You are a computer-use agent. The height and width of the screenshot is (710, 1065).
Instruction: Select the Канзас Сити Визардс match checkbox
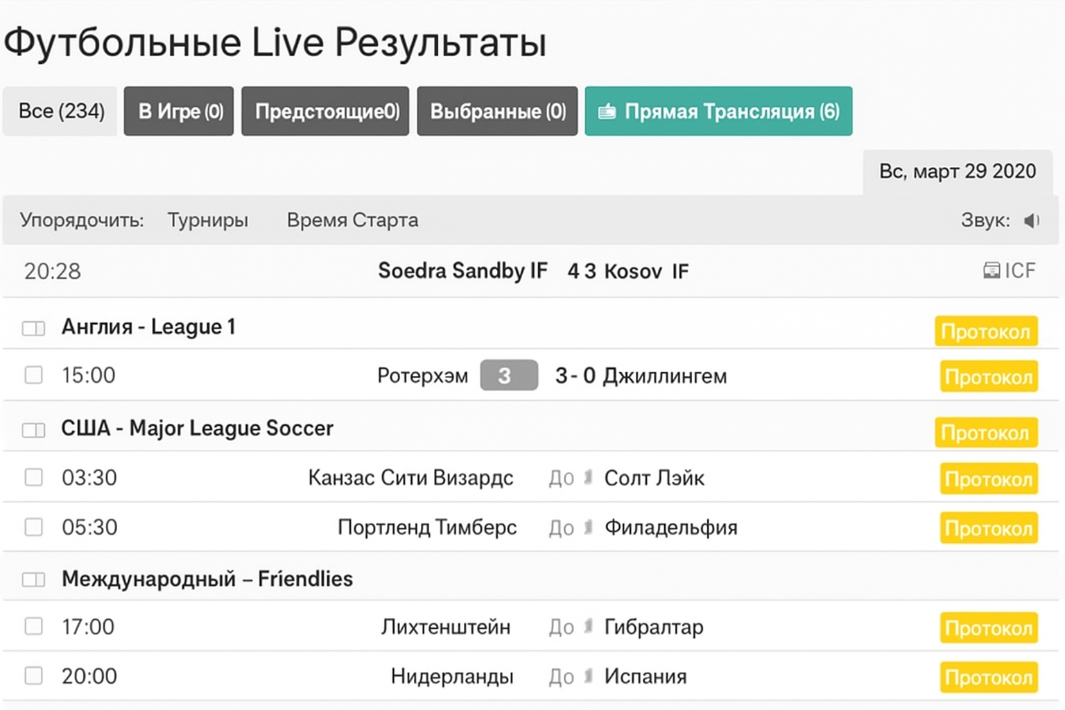tap(33, 478)
